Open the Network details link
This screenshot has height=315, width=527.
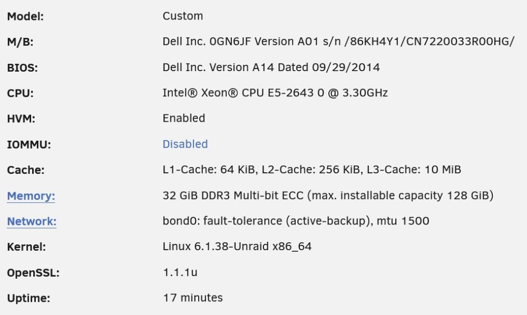pyautogui.click(x=32, y=221)
